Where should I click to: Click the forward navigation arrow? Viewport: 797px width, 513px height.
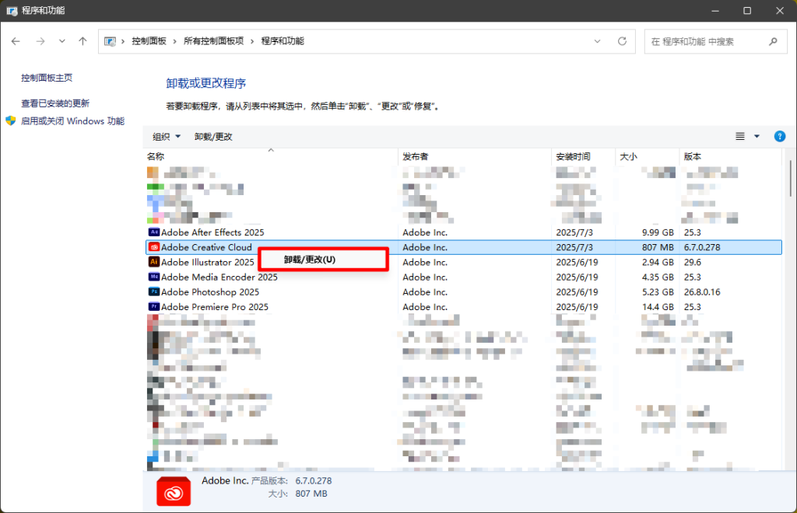coord(40,41)
